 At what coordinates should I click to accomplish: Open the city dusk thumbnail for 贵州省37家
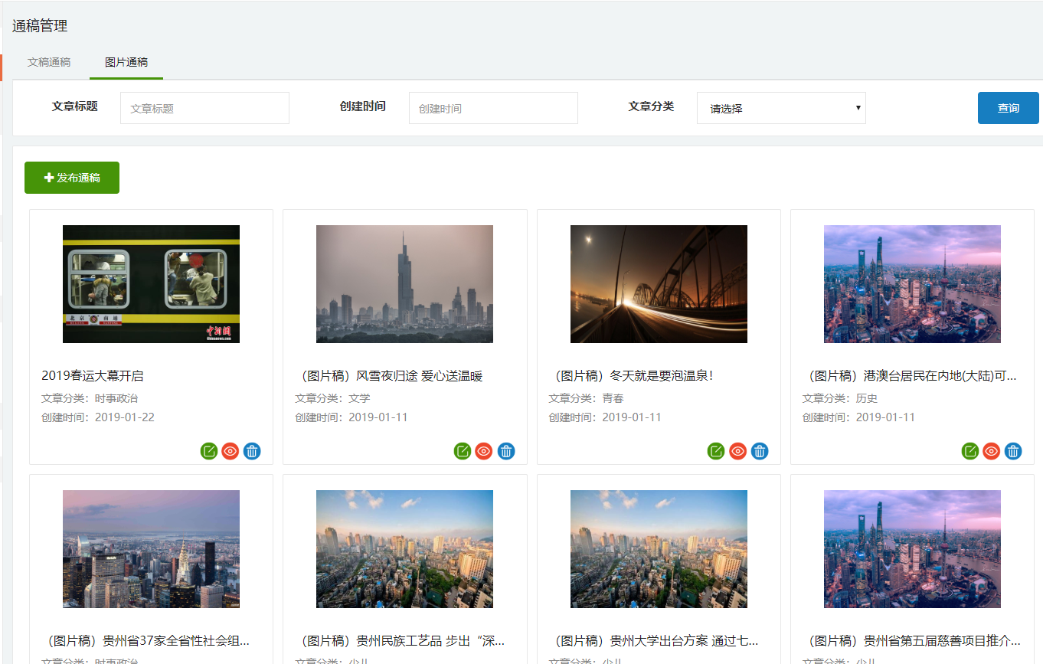151,549
